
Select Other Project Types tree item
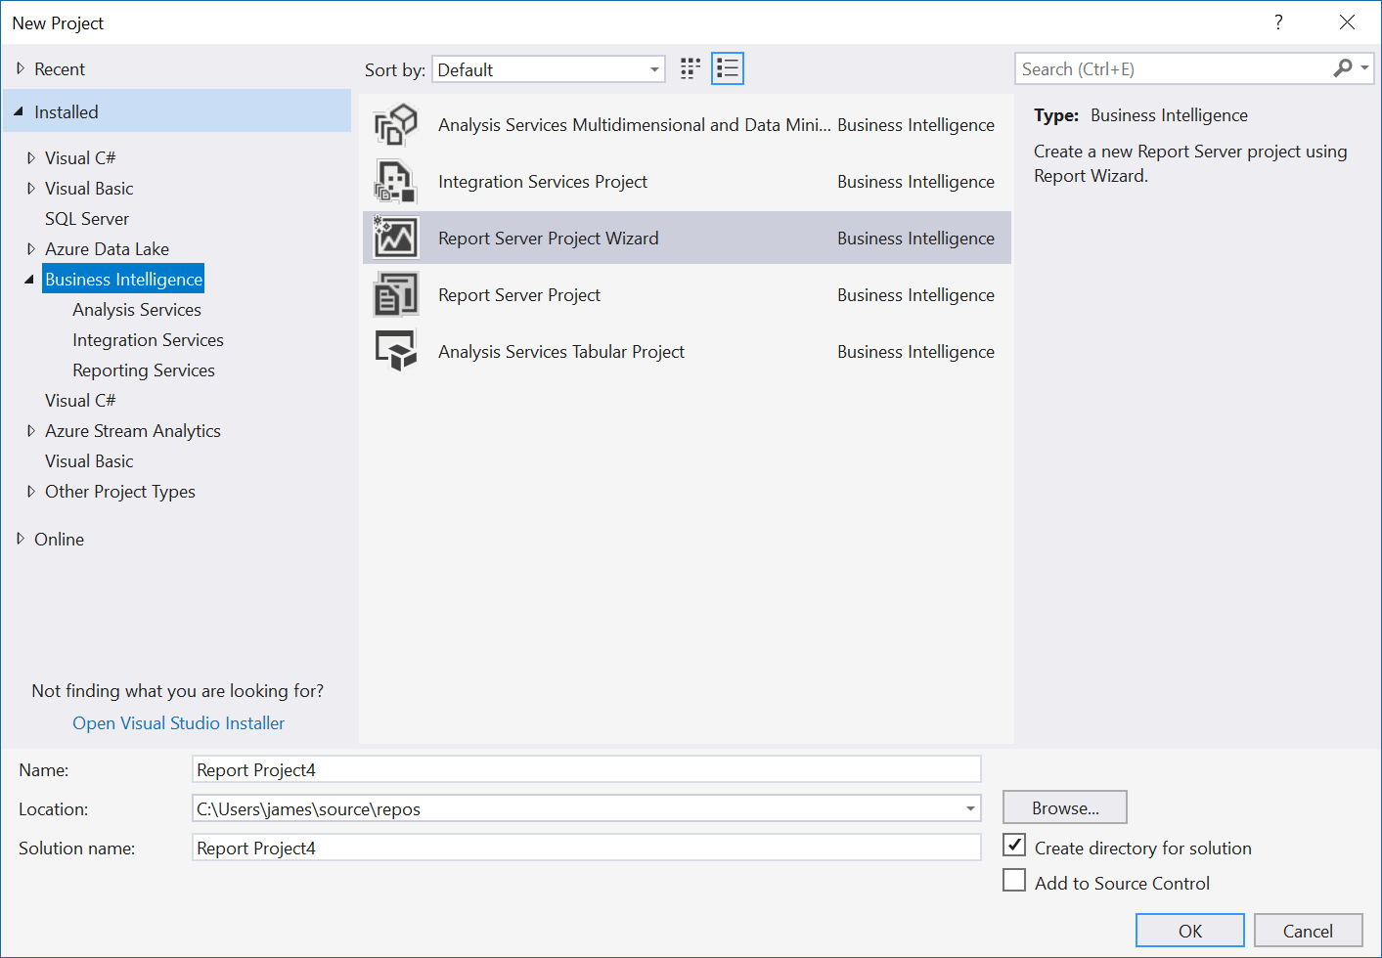(x=120, y=492)
